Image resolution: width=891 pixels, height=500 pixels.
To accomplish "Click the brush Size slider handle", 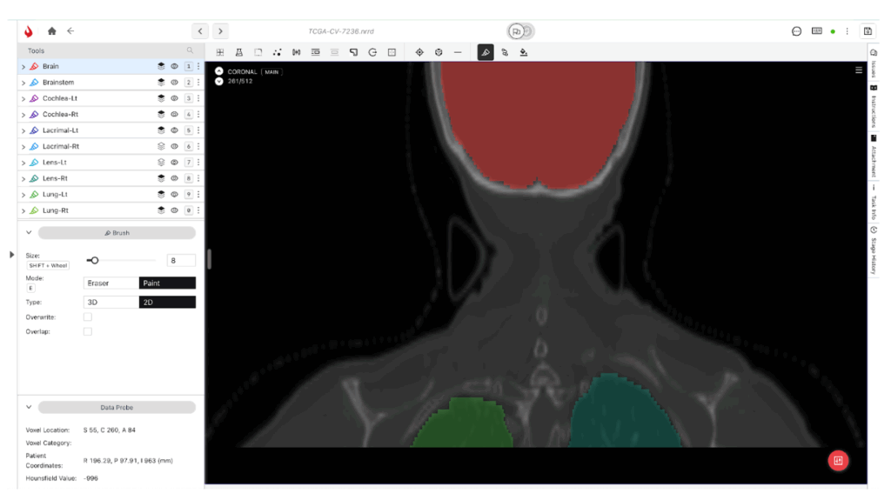I will pyautogui.click(x=94, y=260).
